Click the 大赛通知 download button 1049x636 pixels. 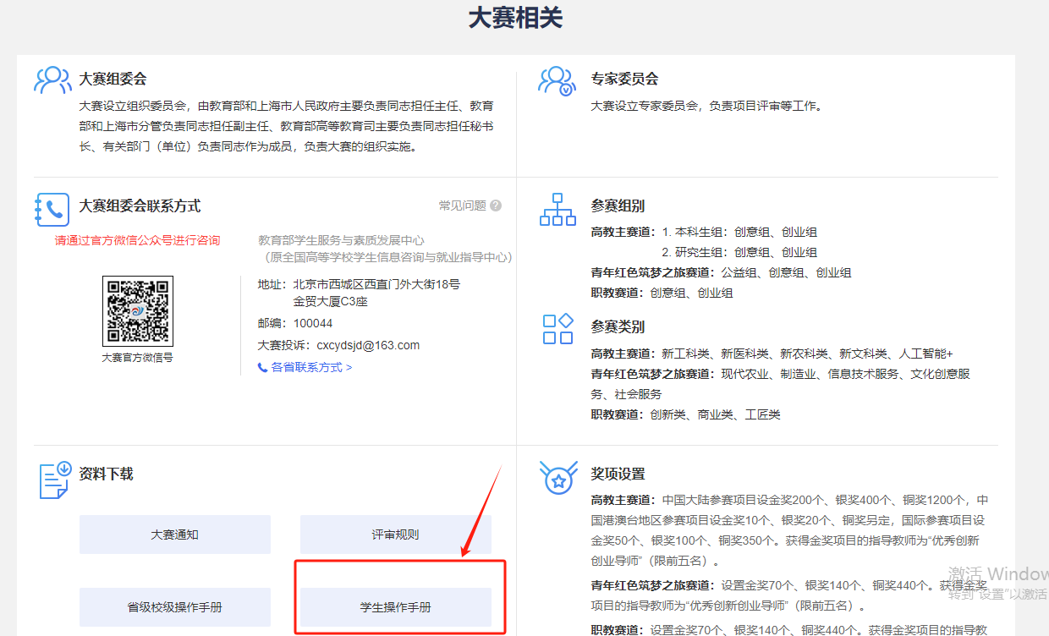click(x=175, y=535)
